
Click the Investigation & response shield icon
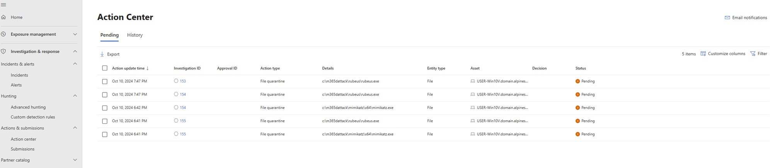pos(3,51)
